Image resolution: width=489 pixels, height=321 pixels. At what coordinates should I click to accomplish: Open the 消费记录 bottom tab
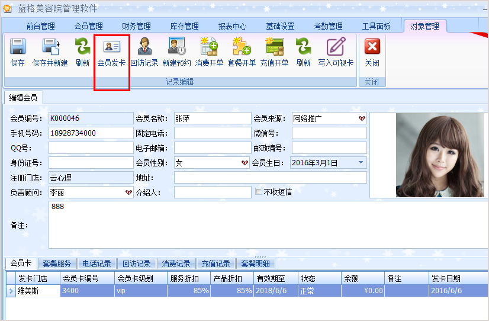click(176, 264)
